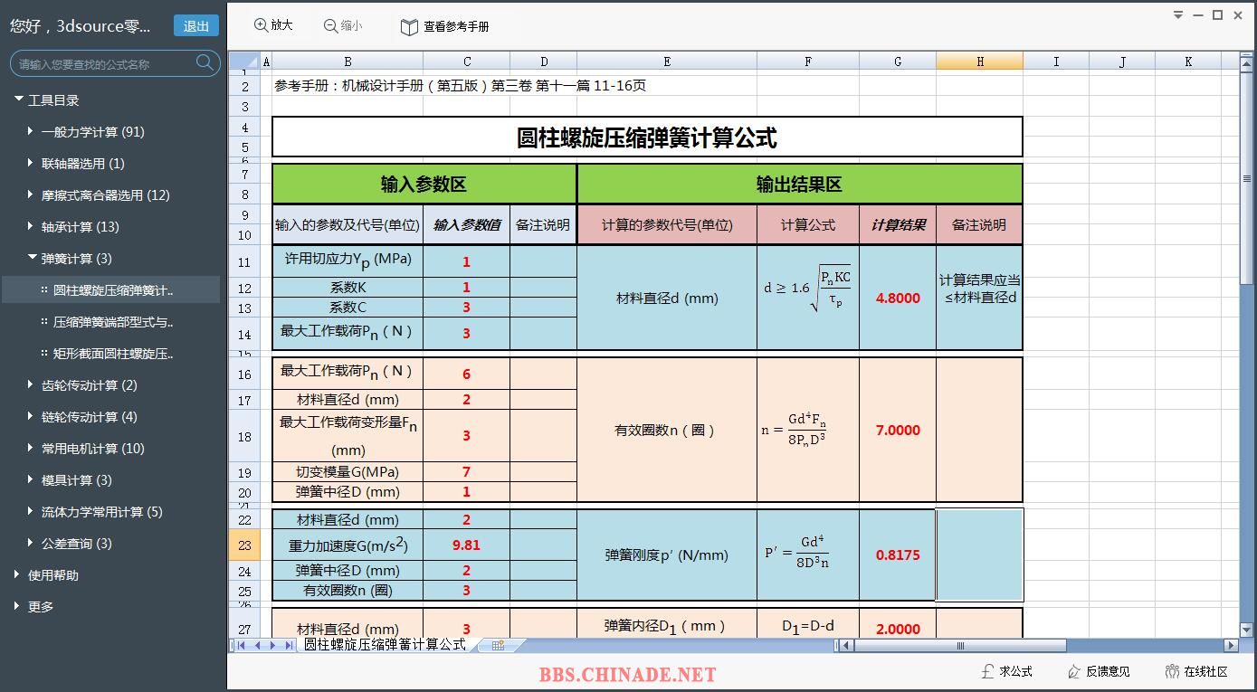Open the reference manual (查看参考手册) book icon
This screenshot has width=1257, height=692.
tap(409, 27)
